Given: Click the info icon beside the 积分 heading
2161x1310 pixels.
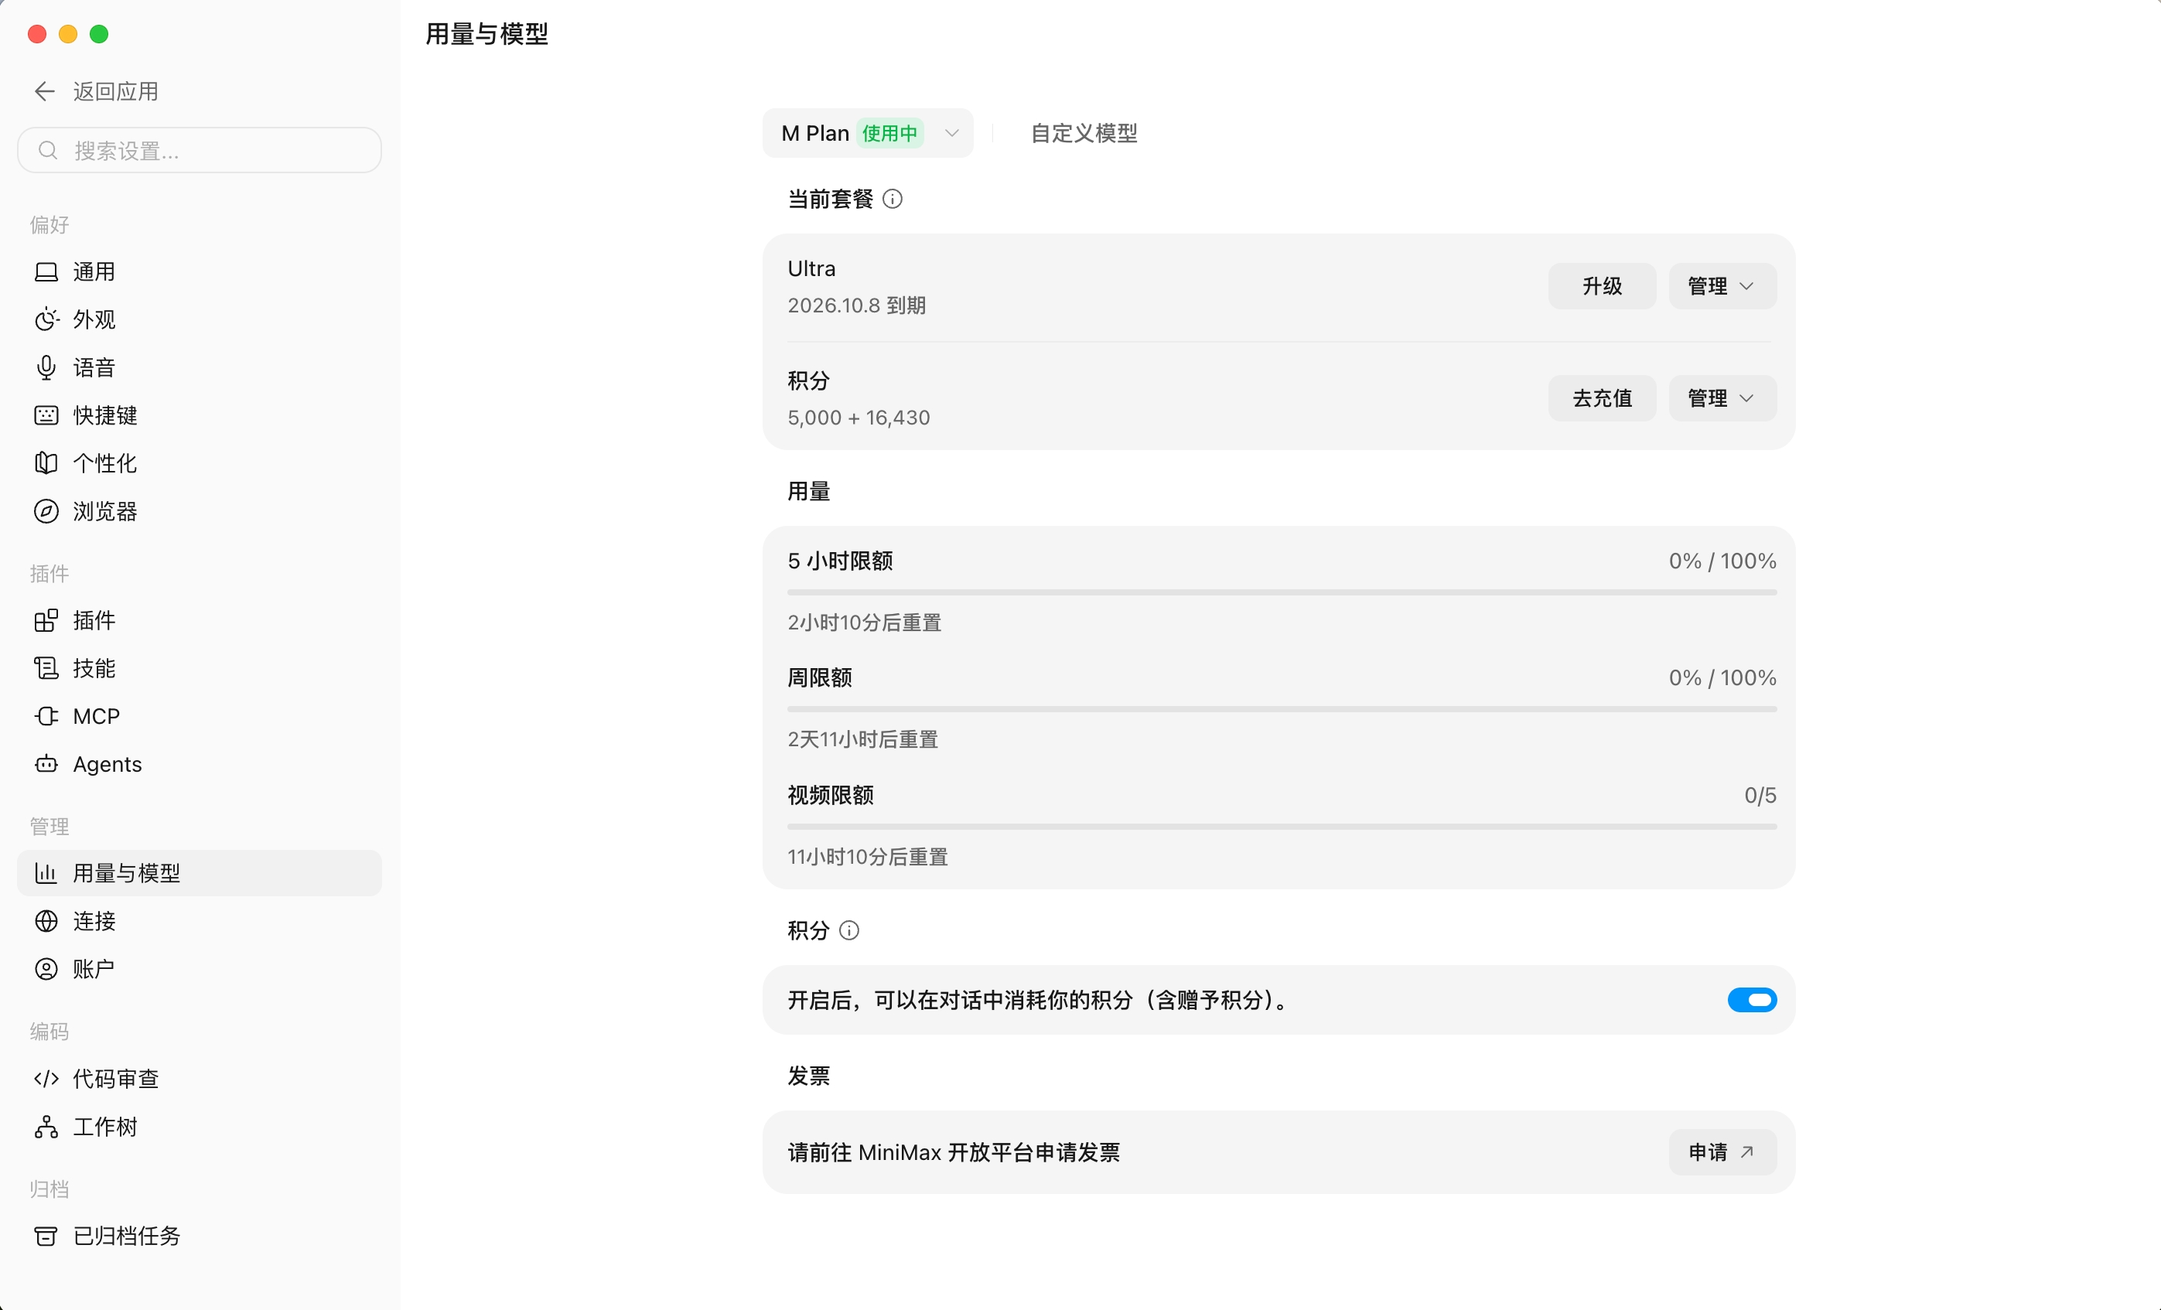Looking at the screenshot, I should click(x=849, y=930).
